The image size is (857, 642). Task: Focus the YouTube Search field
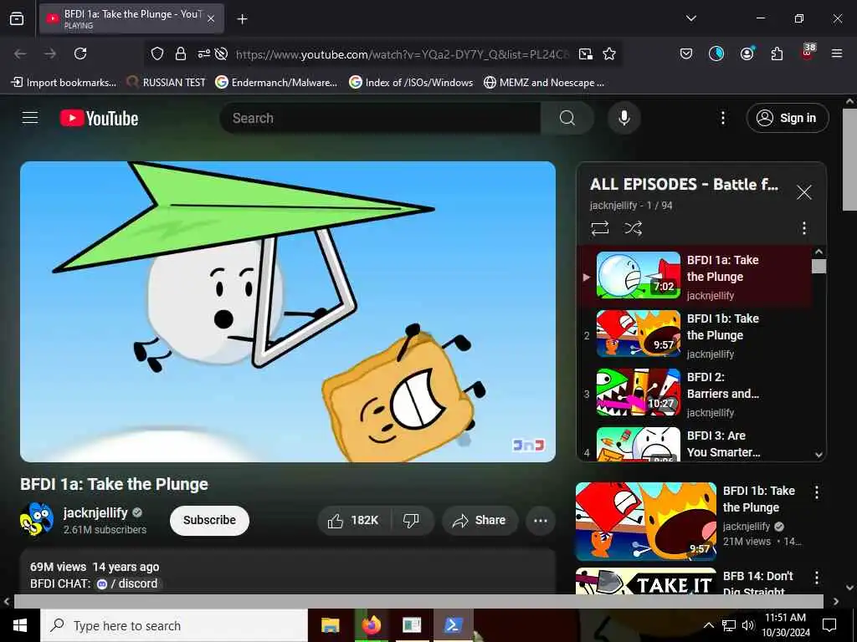381,118
